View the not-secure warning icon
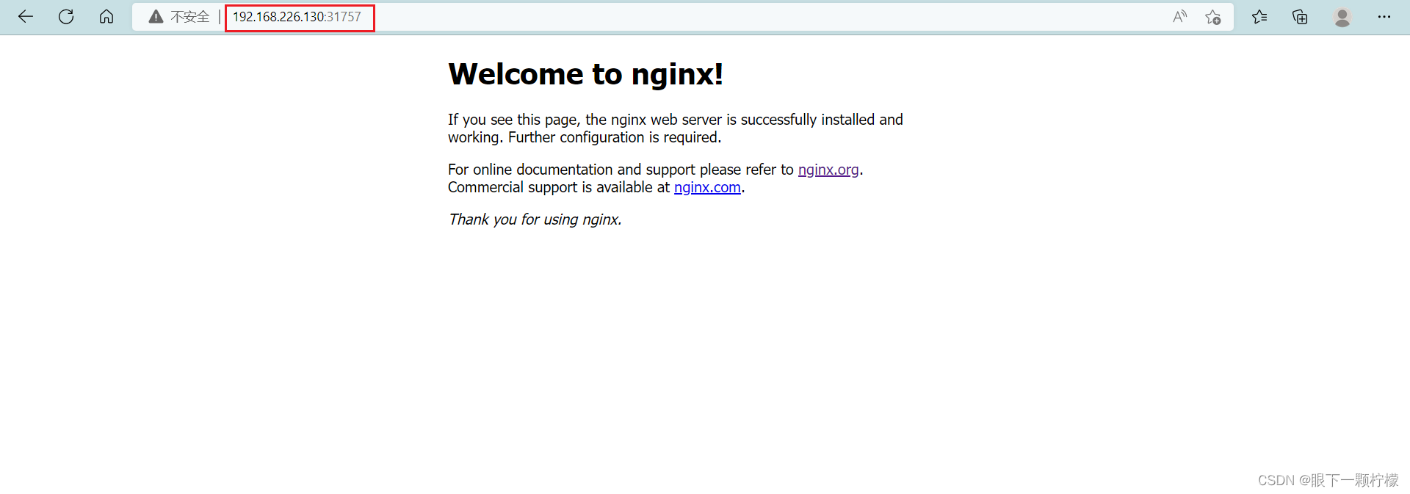Screen dimensions: 1410x494 point(156,17)
